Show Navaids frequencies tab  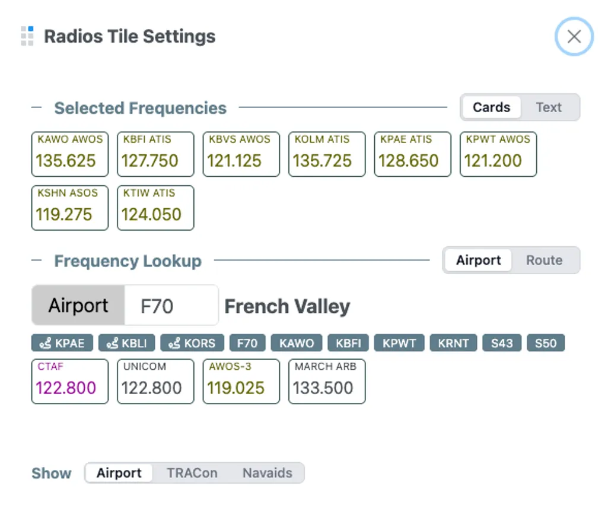point(267,473)
